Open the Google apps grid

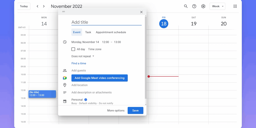235,6
